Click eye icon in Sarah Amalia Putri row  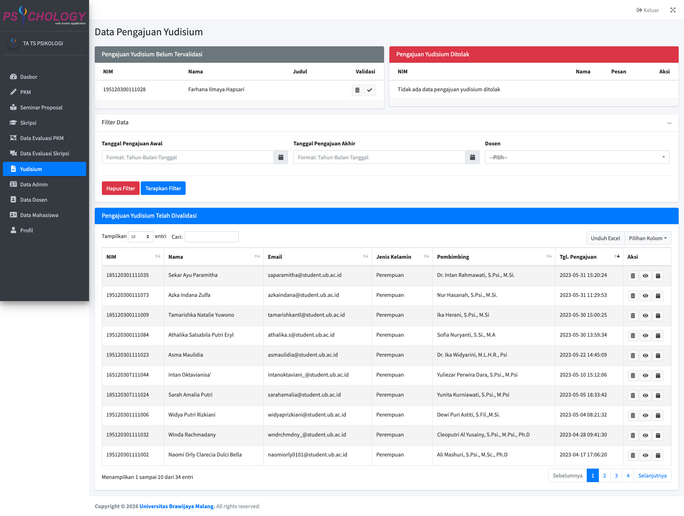(x=645, y=396)
